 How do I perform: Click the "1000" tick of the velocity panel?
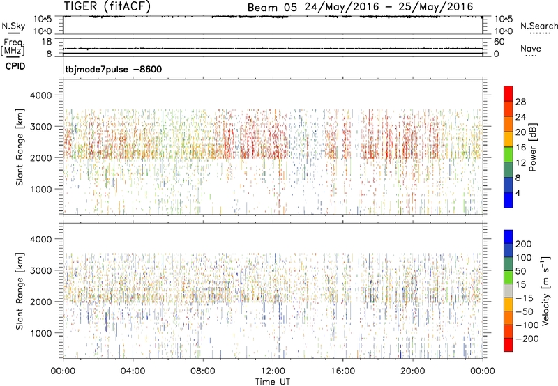[x=41, y=334]
